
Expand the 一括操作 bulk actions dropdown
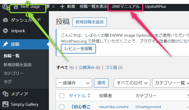pyautogui.click(x=74, y=83)
